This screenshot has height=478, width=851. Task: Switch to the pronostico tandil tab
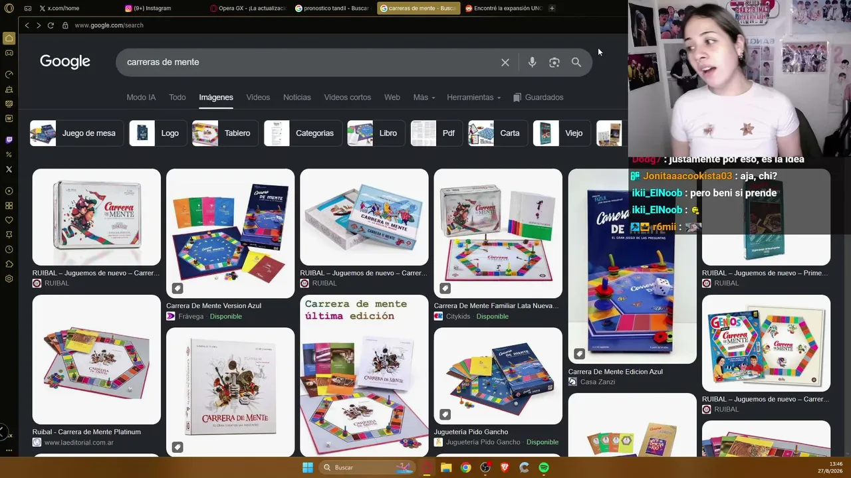click(332, 8)
